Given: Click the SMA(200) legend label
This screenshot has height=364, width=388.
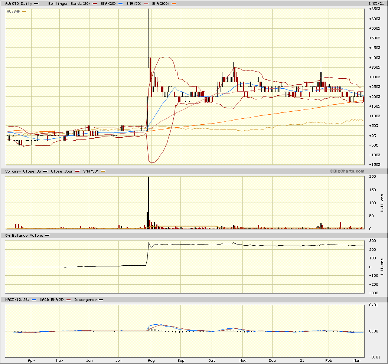Looking at the screenshot, I should (x=161, y=4).
